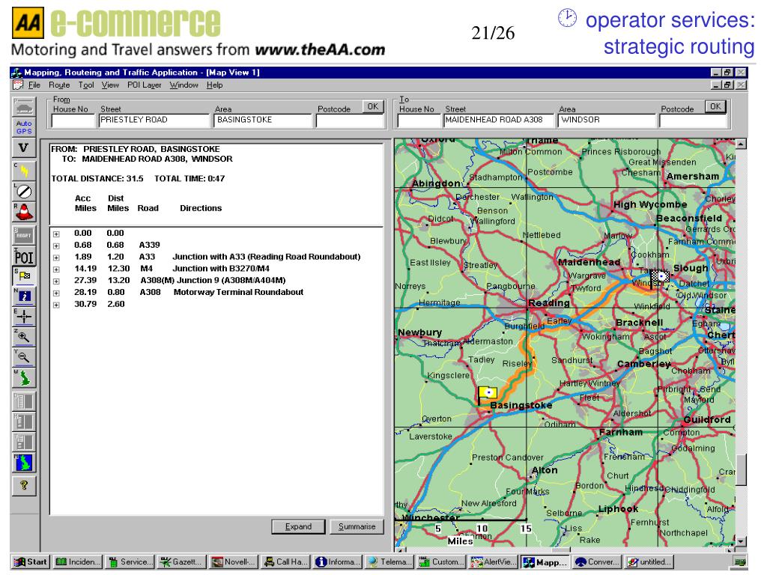Click the Windows Start button
Viewport: 767px width, 575px height.
(30, 562)
